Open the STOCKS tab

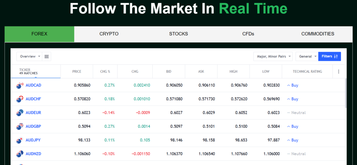pos(178,34)
